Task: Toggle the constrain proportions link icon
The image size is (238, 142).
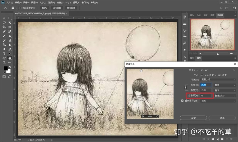Action: coord(185,88)
